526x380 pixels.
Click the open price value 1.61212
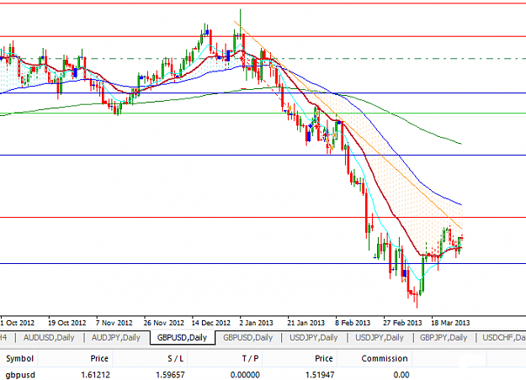95,375
